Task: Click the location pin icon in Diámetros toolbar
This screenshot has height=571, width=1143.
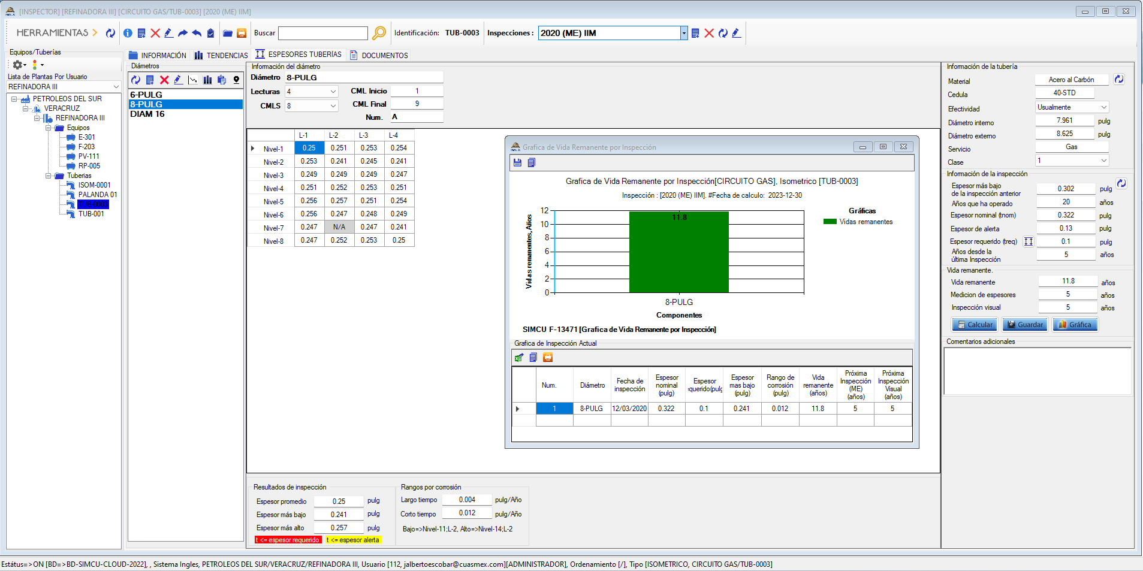Action: [x=236, y=80]
